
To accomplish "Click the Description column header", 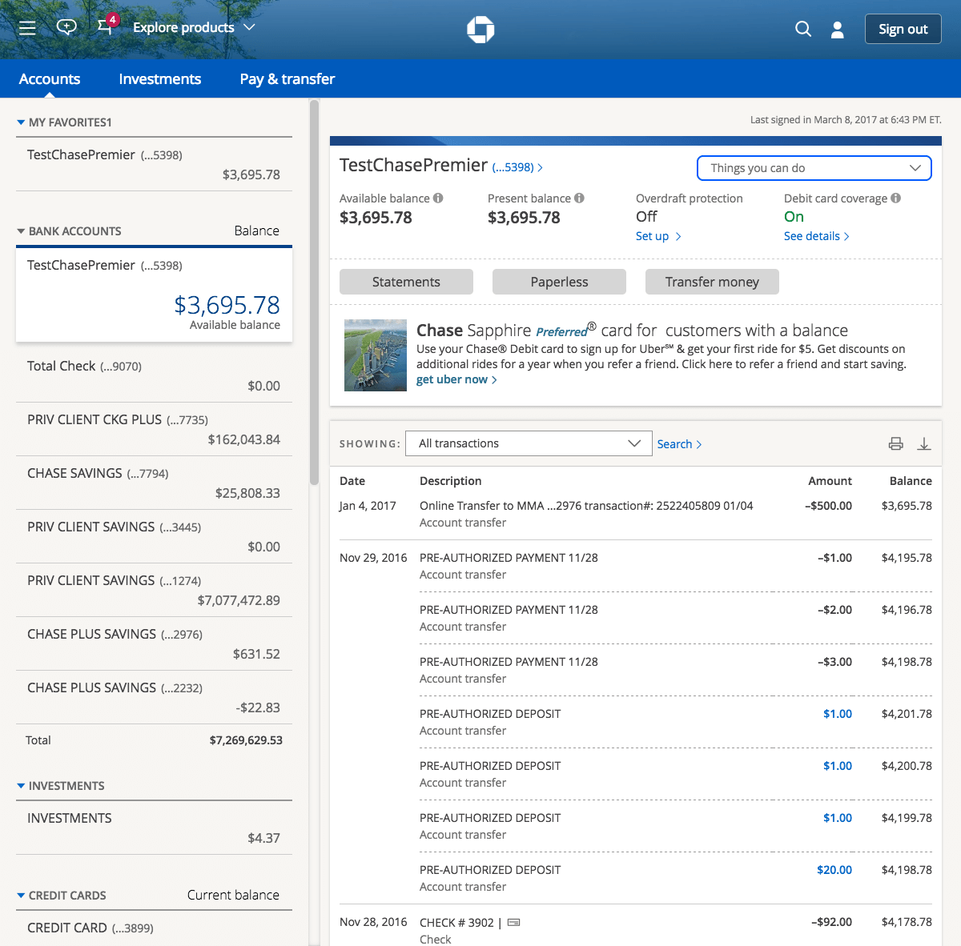I will click(x=451, y=481).
